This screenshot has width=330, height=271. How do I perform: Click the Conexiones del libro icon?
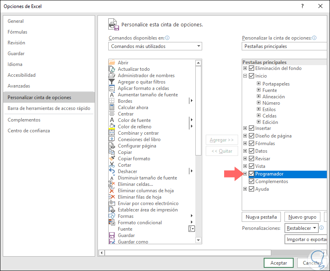[x=112, y=139]
